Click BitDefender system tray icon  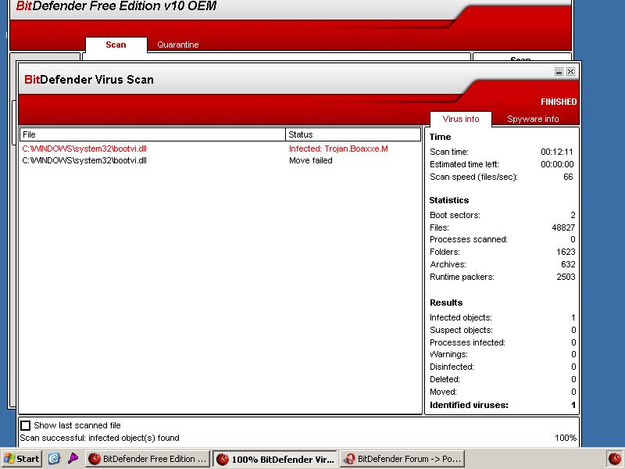click(614, 459)
